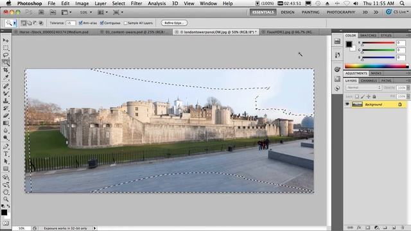Toggle Quick Mask mode button

[6, 223]
